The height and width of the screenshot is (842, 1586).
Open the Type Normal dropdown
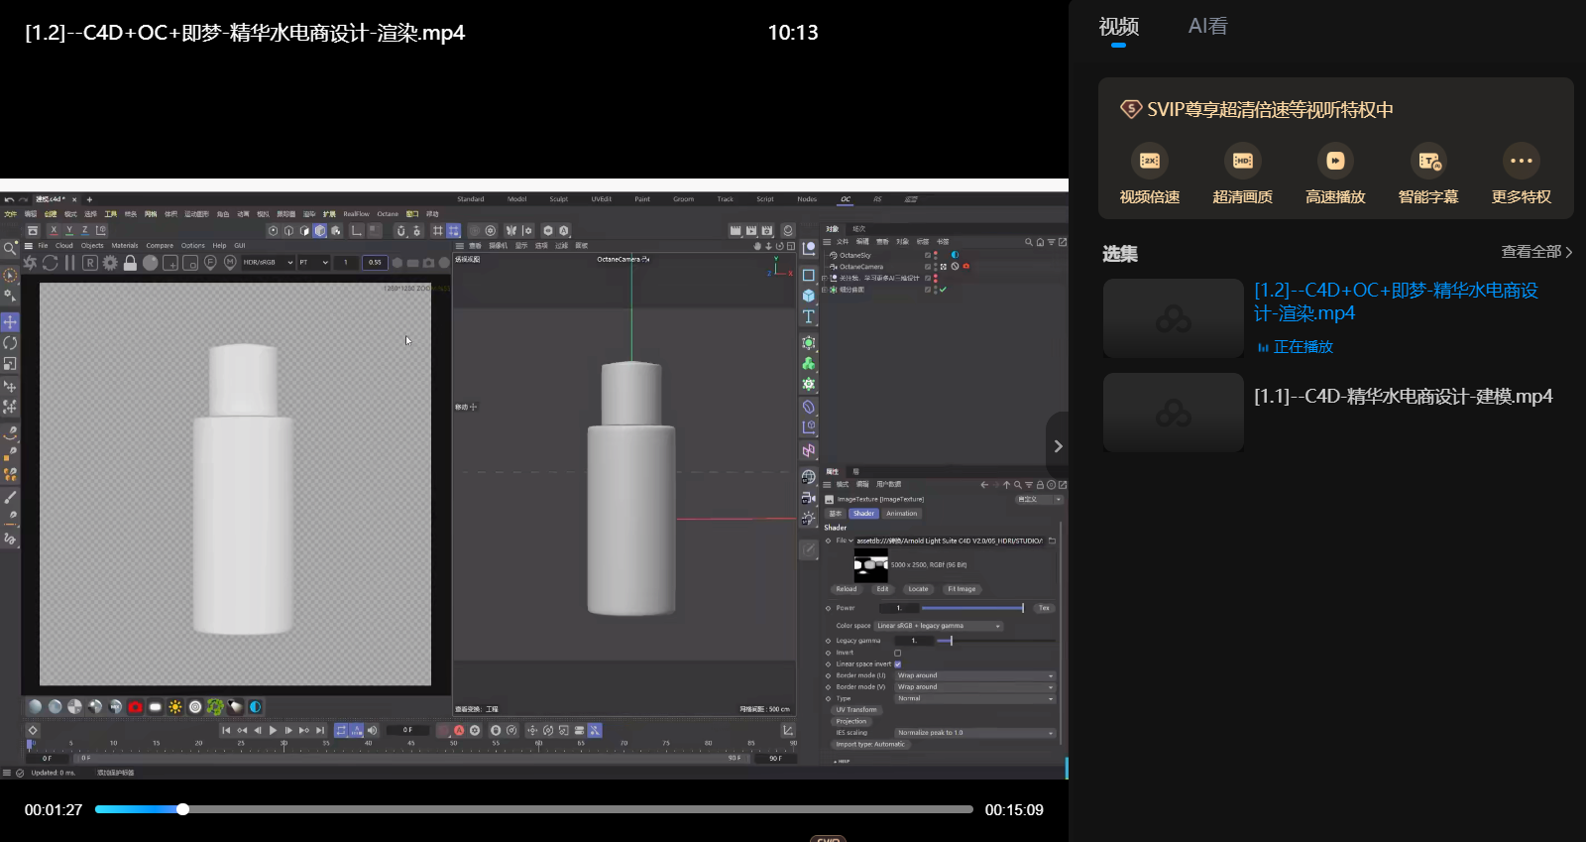(974, 699)
